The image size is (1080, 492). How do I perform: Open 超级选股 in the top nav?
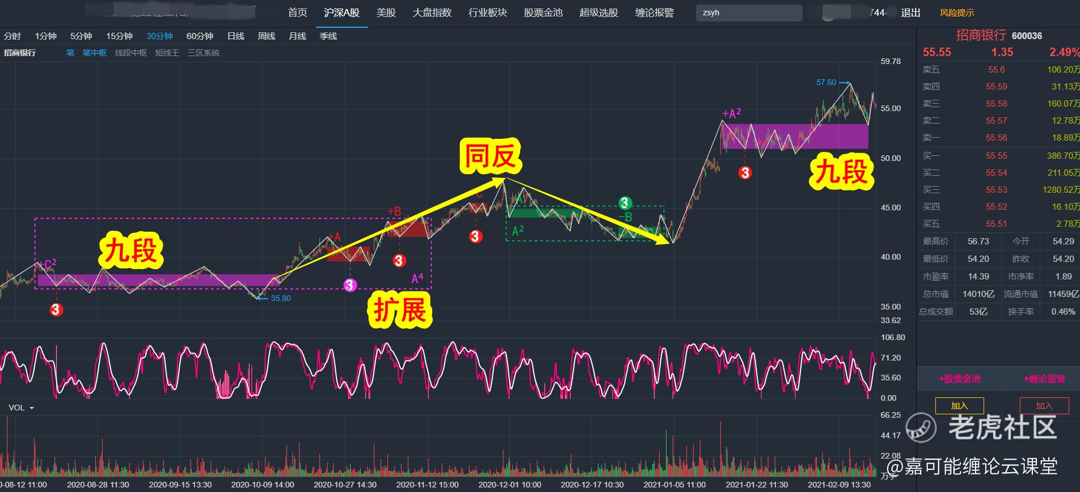[598, 12]
